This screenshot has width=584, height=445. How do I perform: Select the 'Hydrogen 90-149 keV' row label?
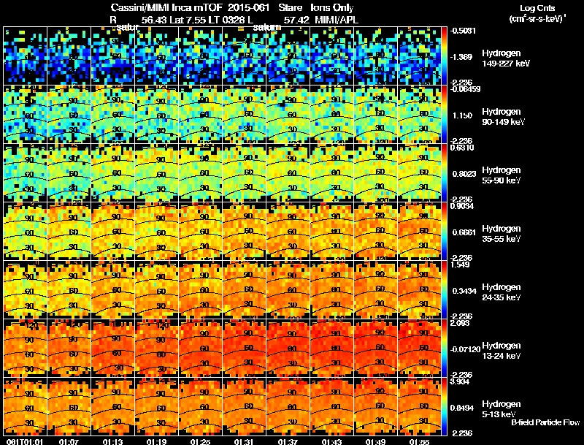click(x=503, y=117)
